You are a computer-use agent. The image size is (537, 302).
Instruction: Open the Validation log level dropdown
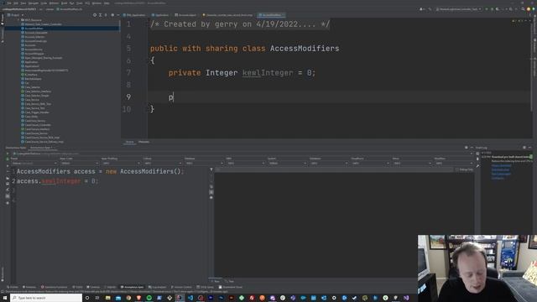coord(329,164)
